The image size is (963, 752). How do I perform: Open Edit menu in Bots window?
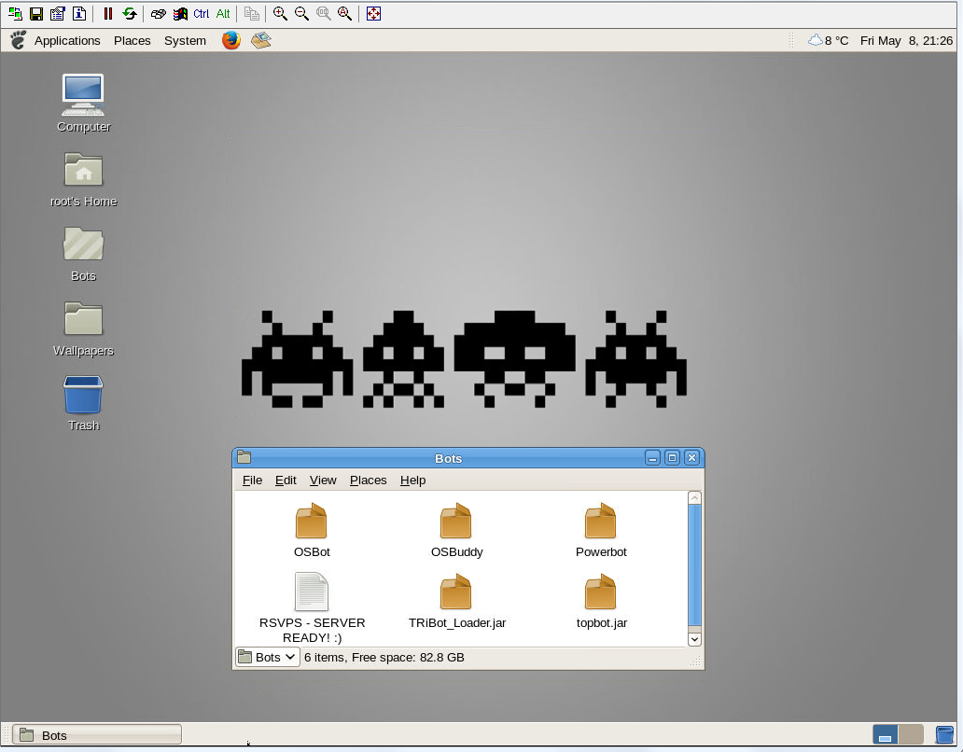[x=286, y=480]
